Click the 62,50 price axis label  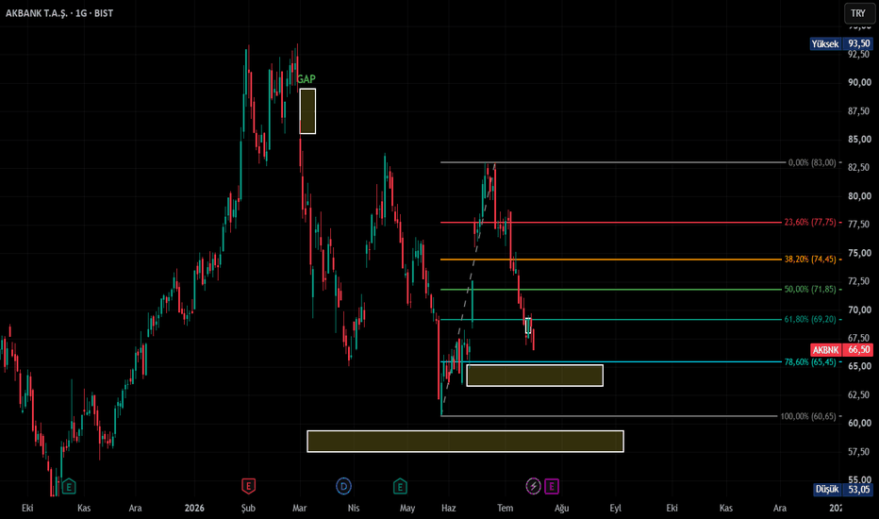tap(859, 394)
